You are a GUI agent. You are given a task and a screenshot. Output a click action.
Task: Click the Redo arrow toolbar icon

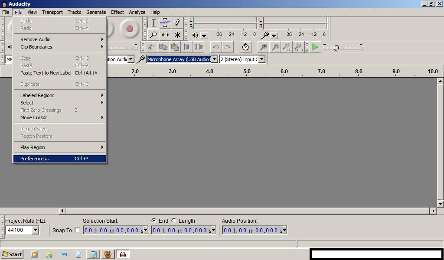point(227,47)
